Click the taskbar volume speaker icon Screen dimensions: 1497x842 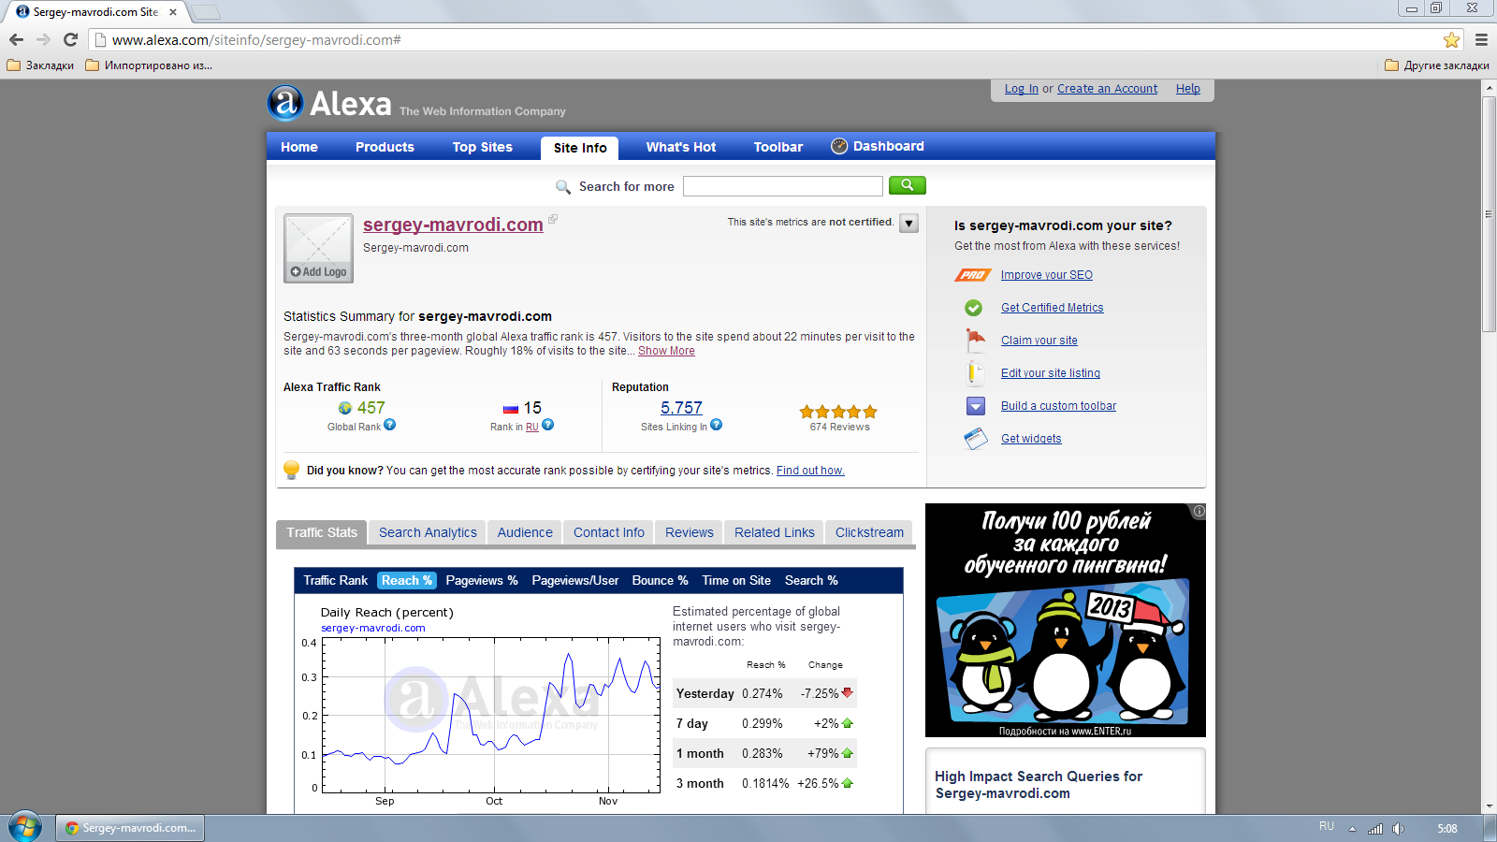click(x=1398, y=829)
